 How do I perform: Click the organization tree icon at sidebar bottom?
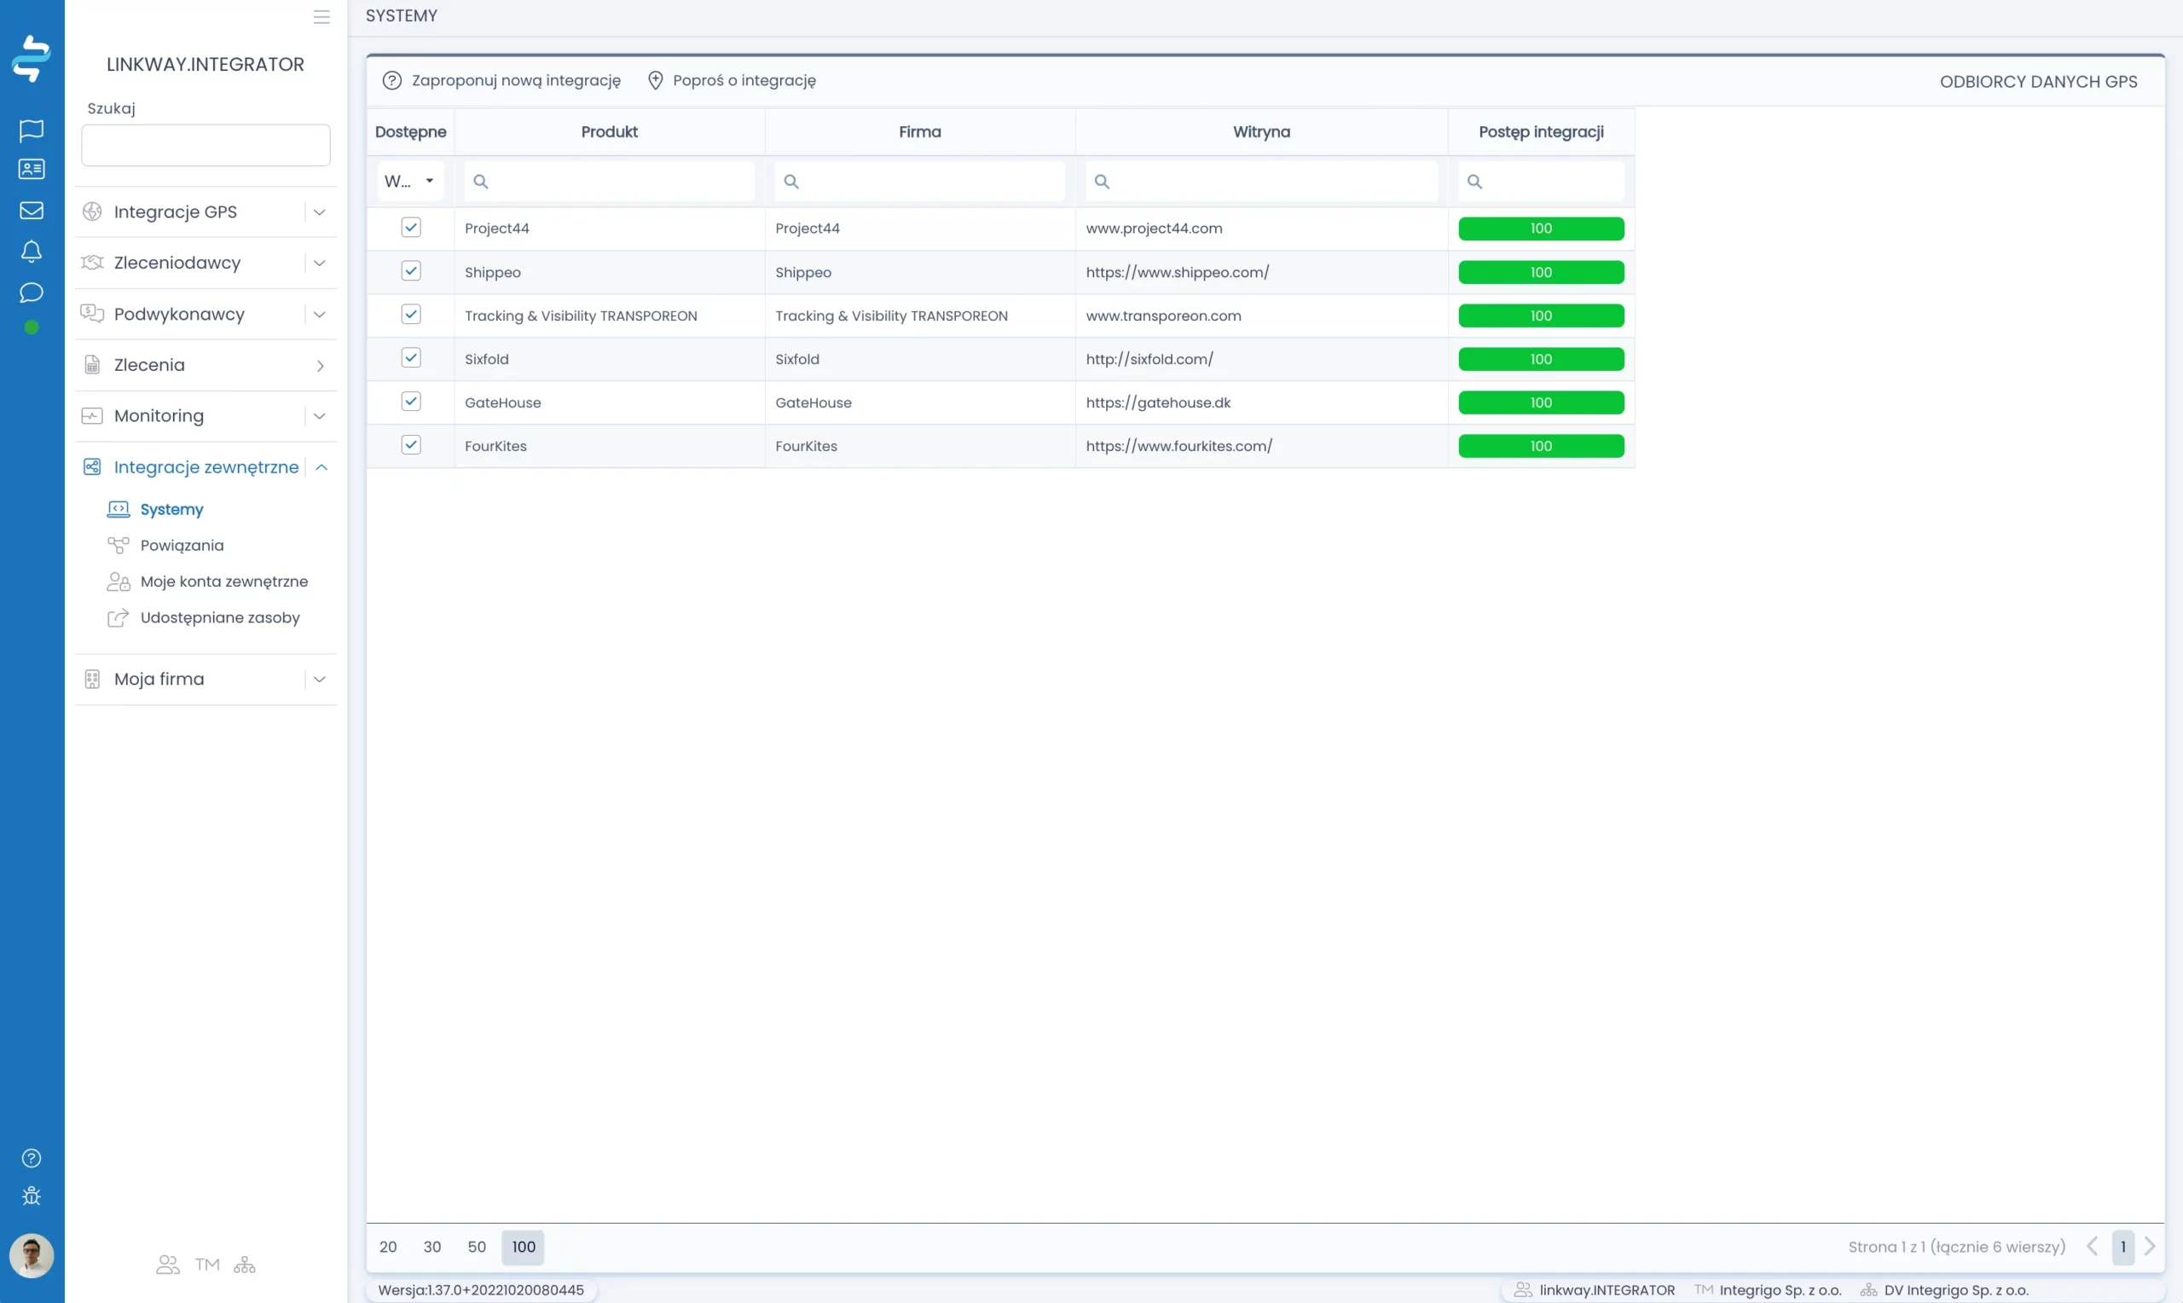point(245,1265)
